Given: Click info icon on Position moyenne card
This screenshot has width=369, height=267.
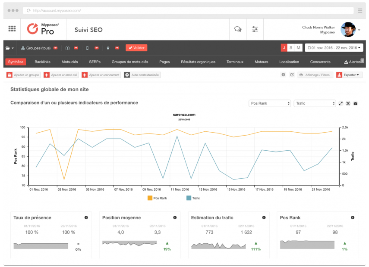Looking at the screenshot, I should click(175, 218).
